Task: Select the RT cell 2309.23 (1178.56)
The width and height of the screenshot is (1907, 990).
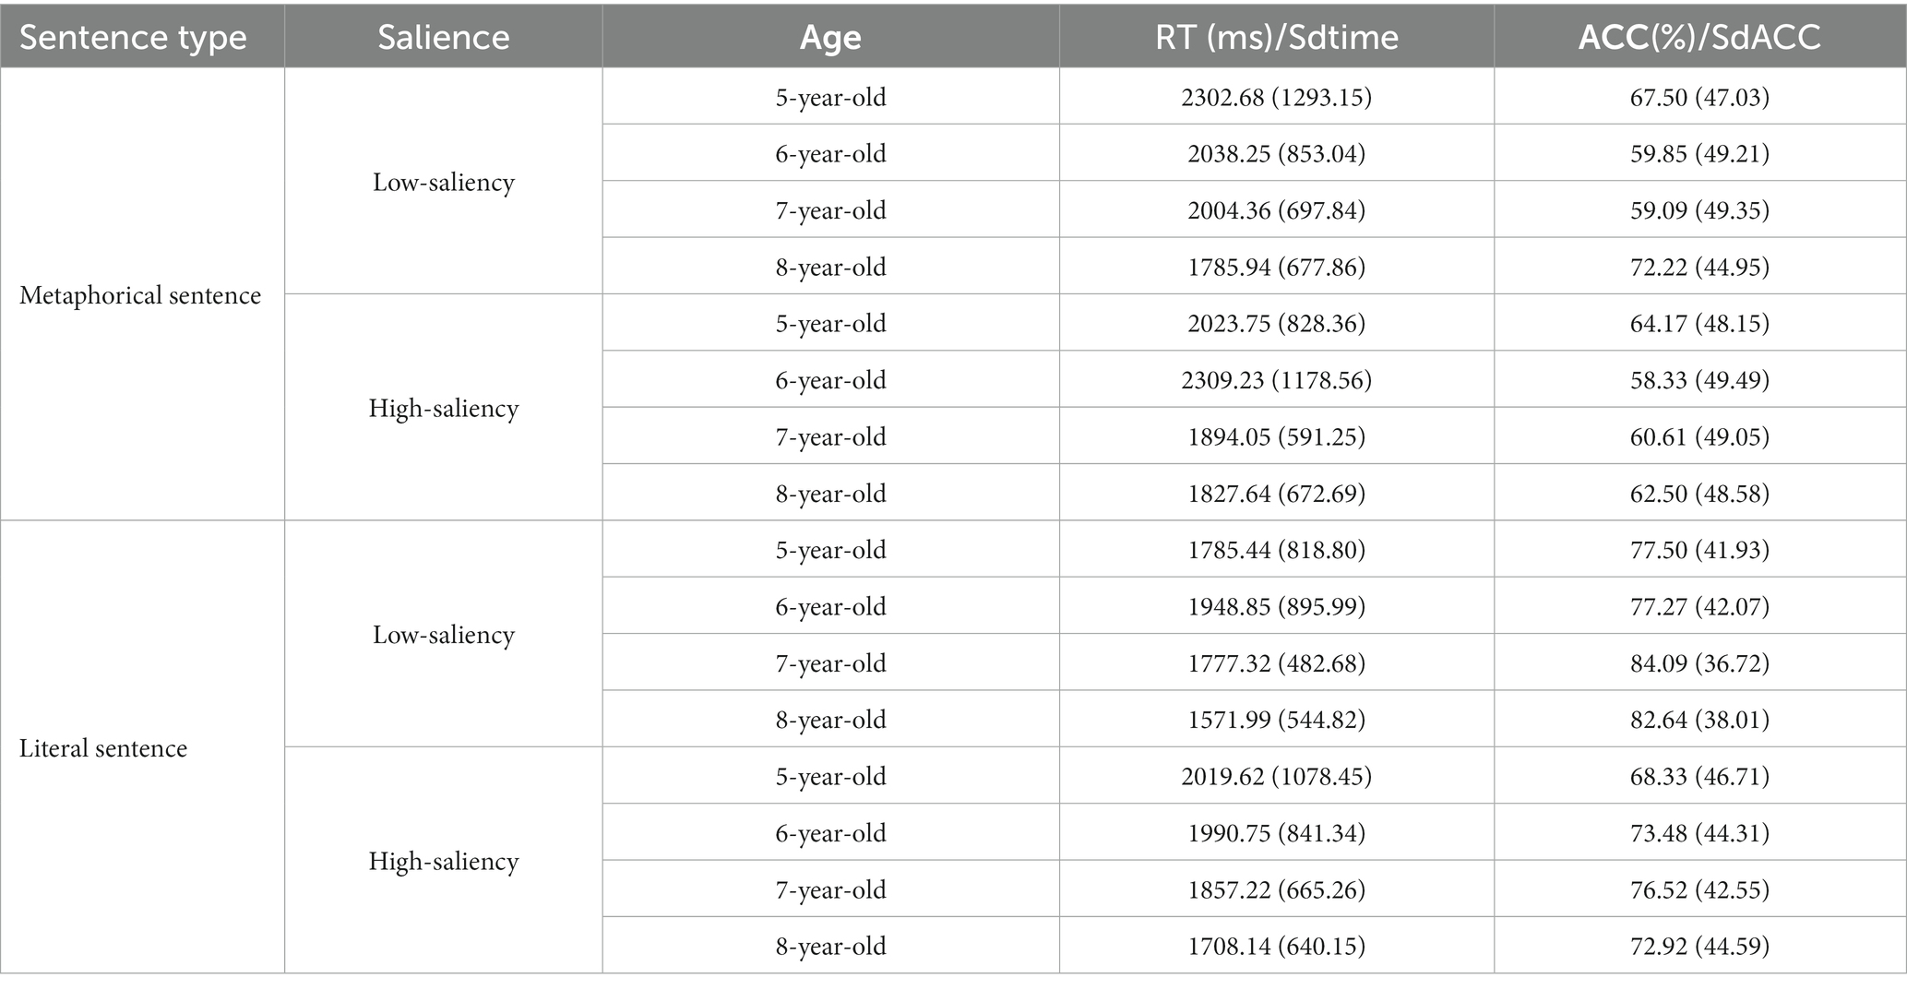Action: tap(1276, 380)
